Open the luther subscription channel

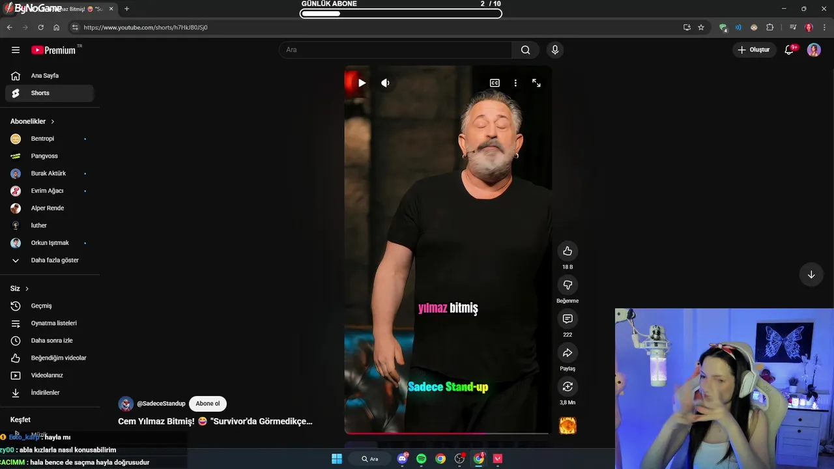[x=50, y=225]
